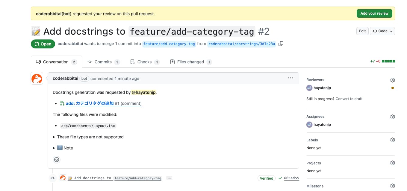Click coderabbitai avatar beside comment
407x191 pixels.
(37, 79)
